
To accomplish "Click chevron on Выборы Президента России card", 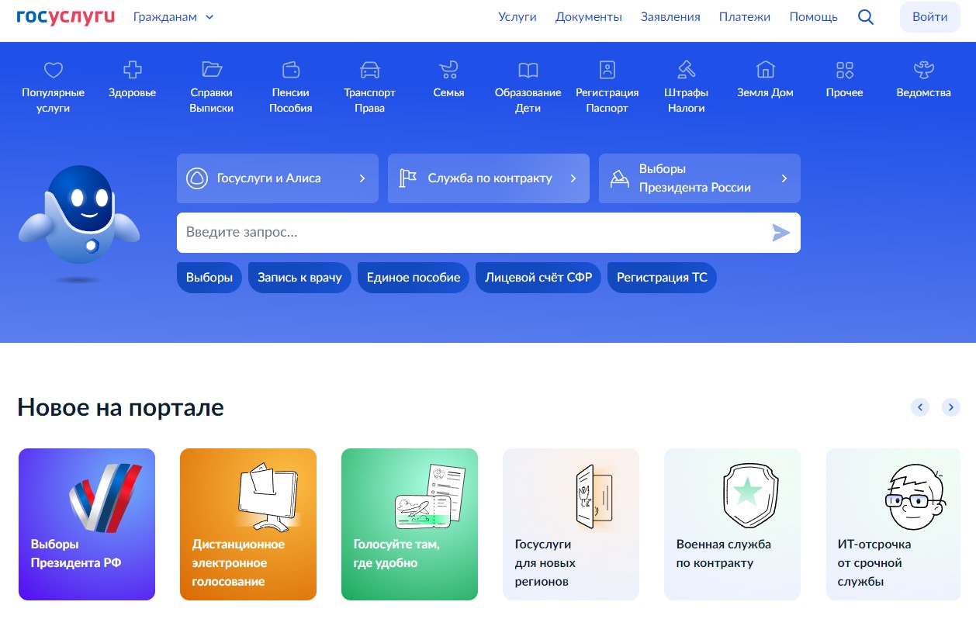I will 784,178.
